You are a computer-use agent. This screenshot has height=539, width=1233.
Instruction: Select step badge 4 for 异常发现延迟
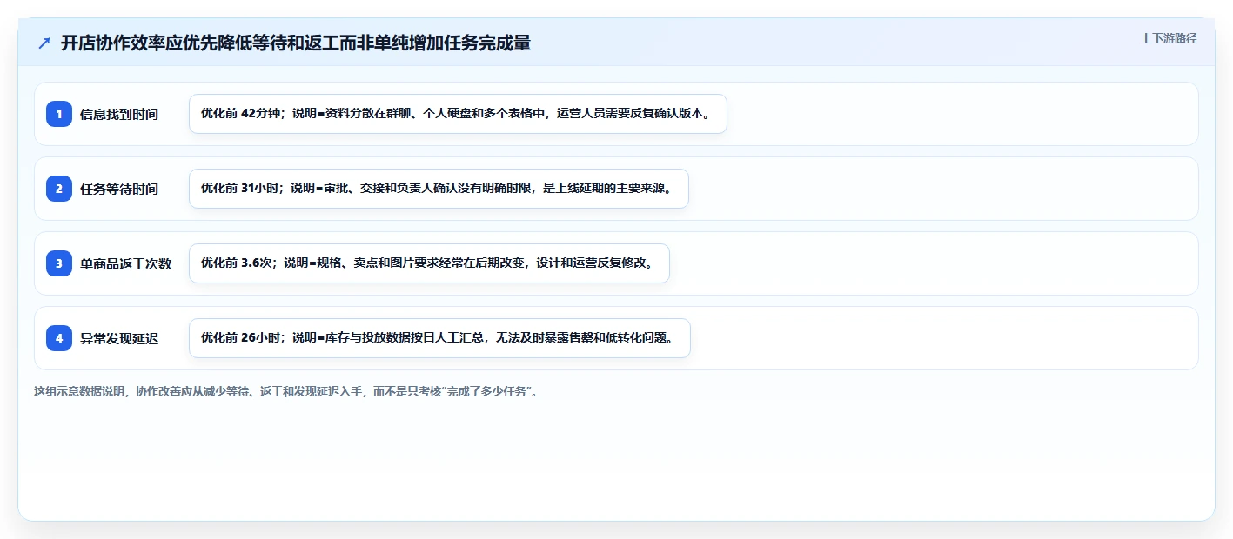tap(59, 338)
